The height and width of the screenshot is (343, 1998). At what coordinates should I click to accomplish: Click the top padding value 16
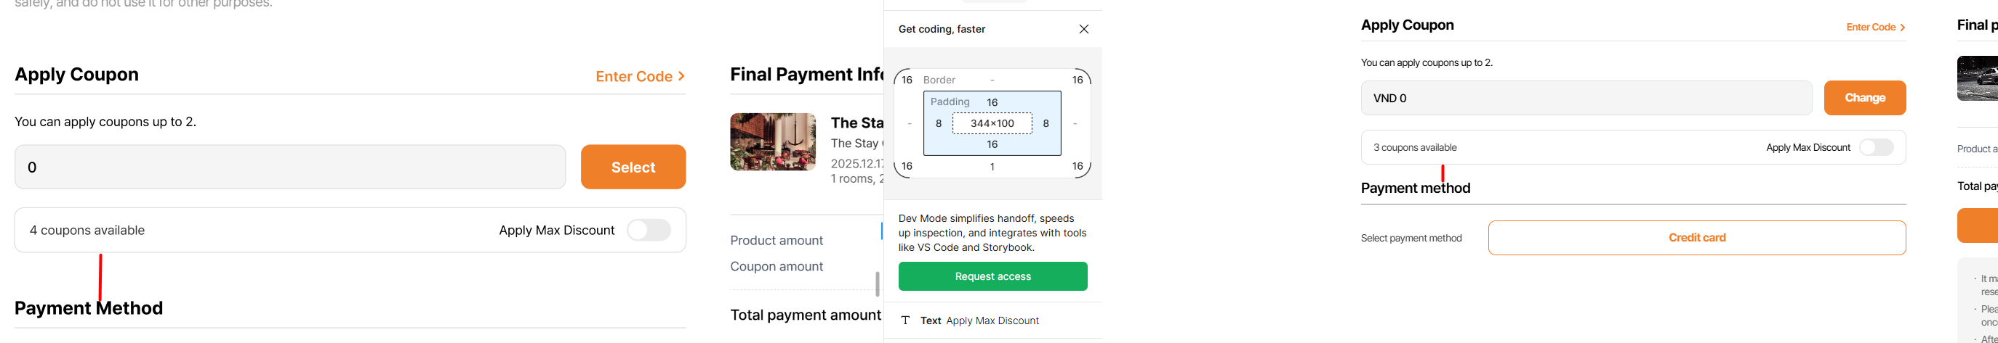(992, 102)
